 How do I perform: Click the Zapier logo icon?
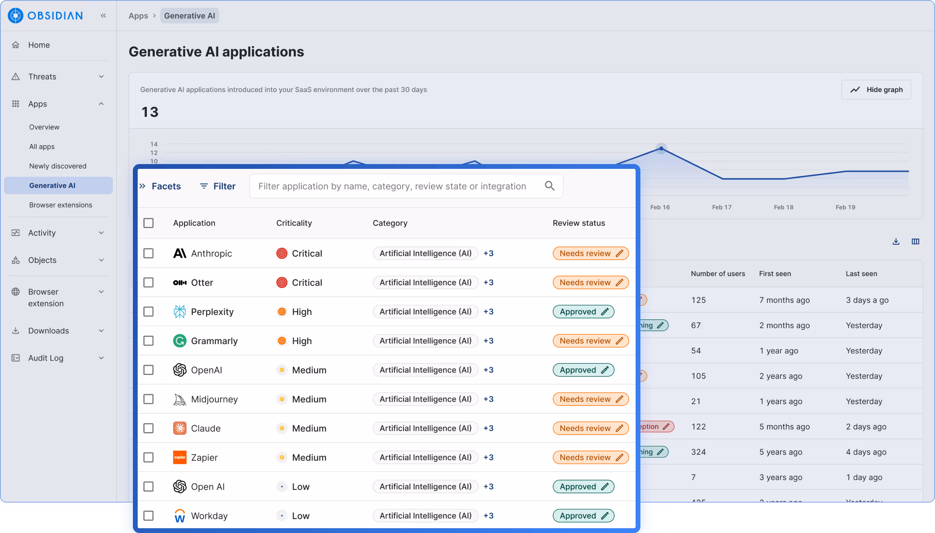point(180,457)
